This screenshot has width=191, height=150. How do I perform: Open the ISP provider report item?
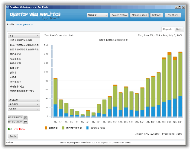pyautogui.click(x=22, y=91)
